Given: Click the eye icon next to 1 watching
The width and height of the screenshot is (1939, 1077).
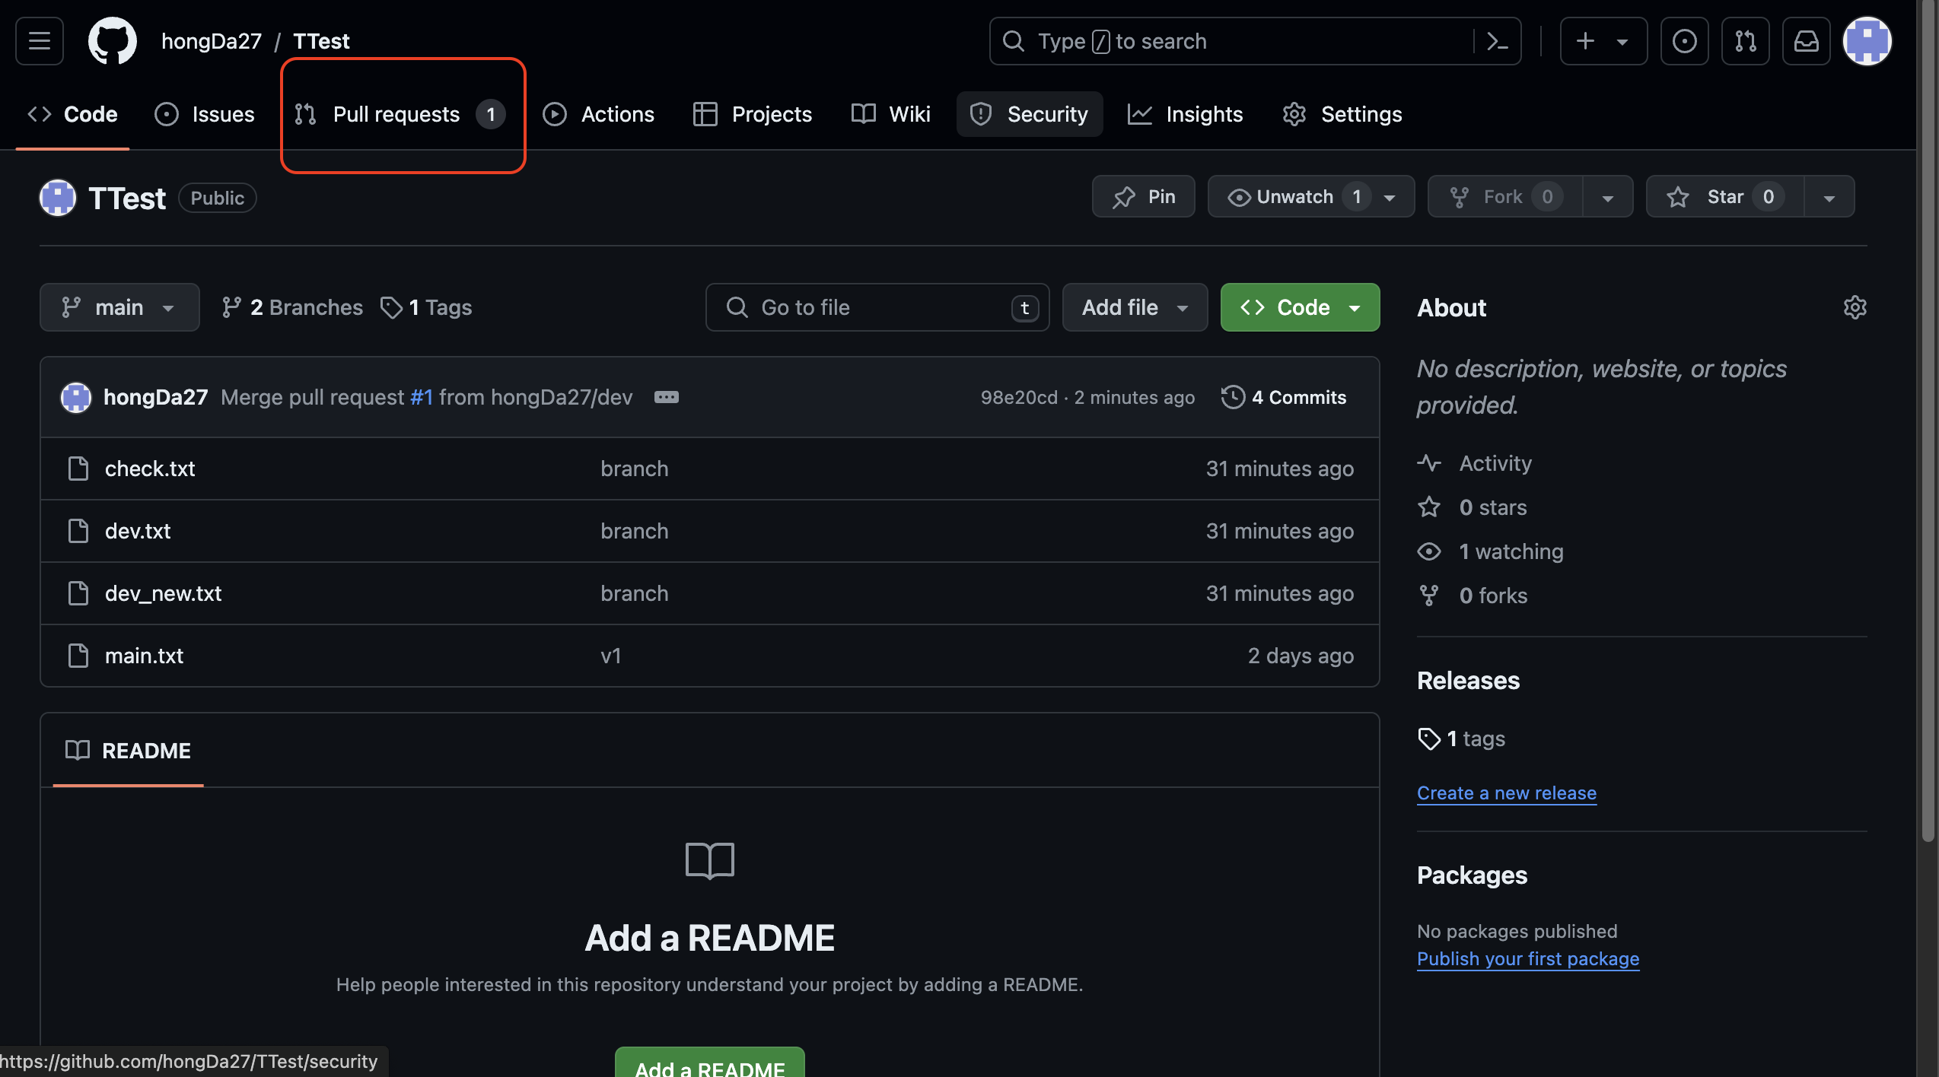Looking at the screenshot, I should coord(1429,551).
